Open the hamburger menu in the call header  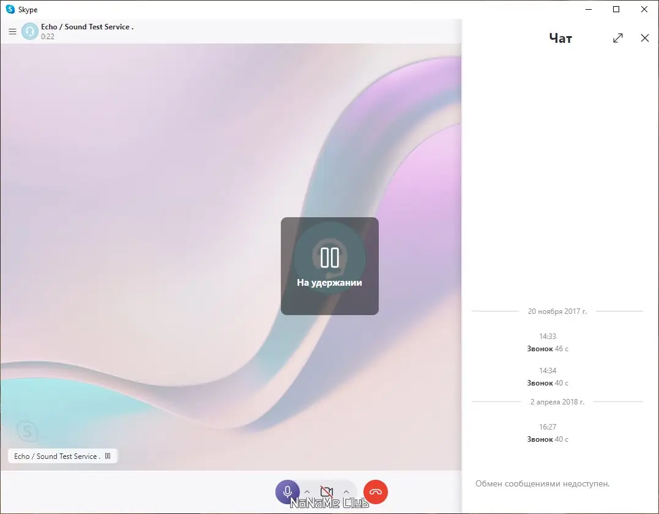tap(13, 32)
